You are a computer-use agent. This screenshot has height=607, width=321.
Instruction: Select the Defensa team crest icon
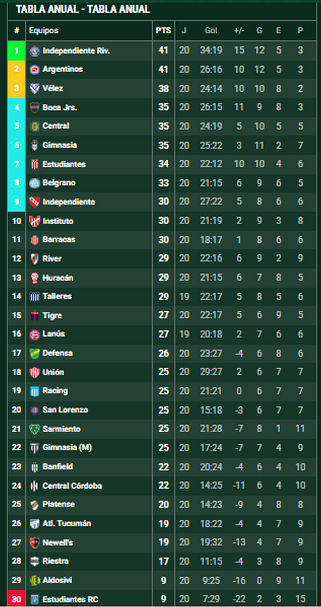point(34,353)
